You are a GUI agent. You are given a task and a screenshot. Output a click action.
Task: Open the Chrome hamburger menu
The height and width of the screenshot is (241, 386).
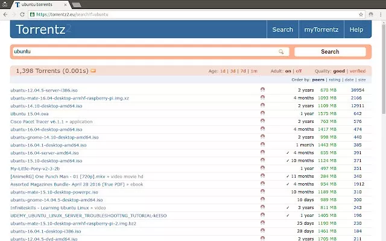[378, 14]
